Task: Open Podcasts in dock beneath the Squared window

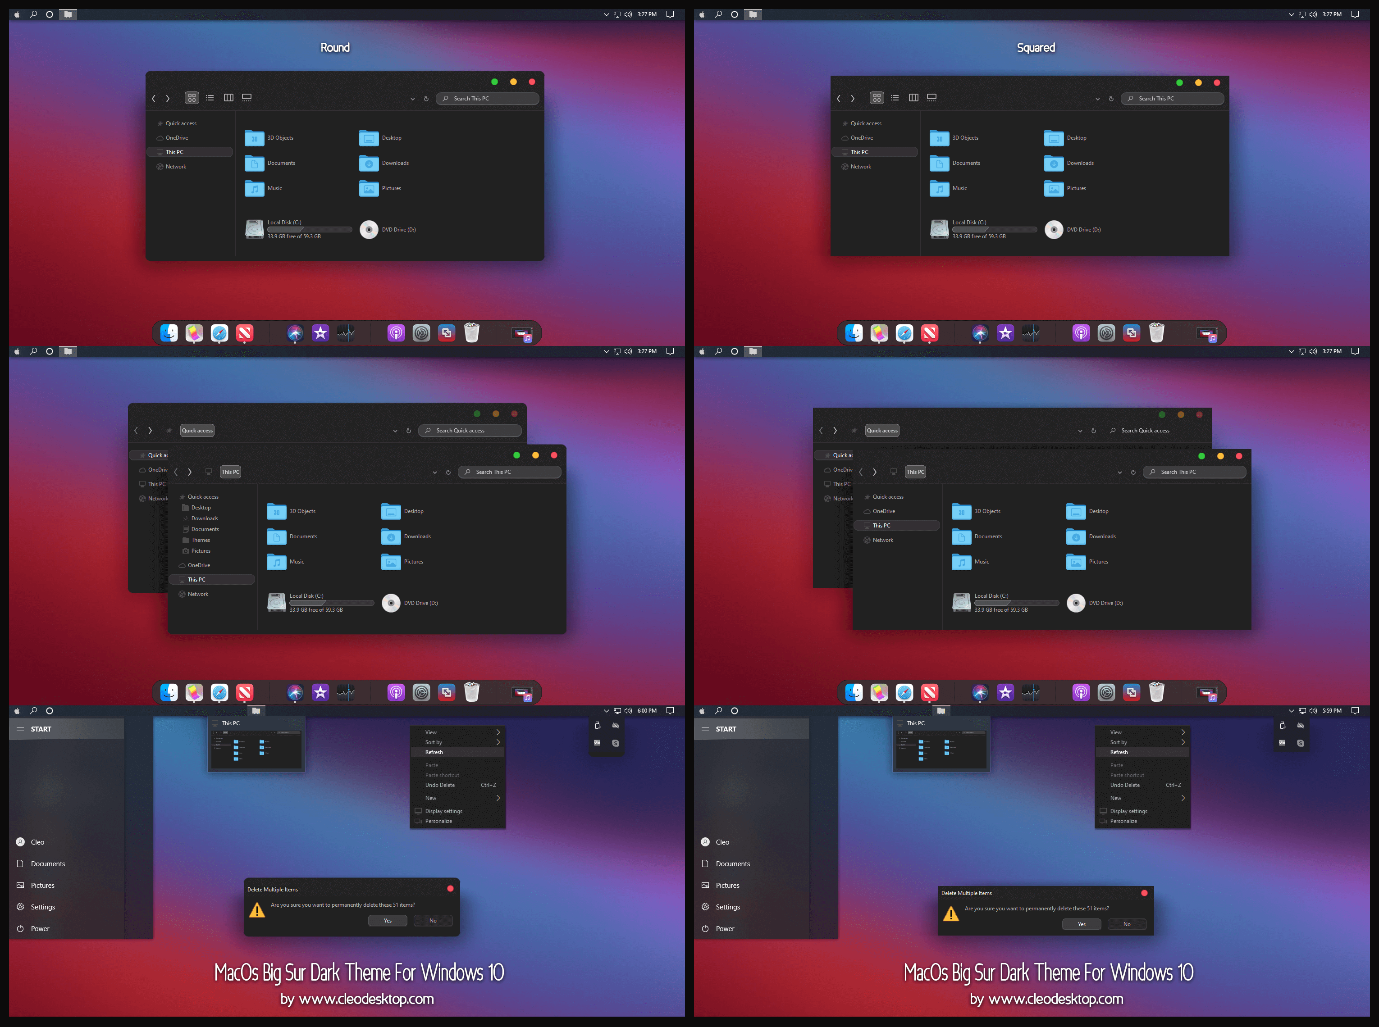Action: pyautogui.click(x=1080, y=333)
